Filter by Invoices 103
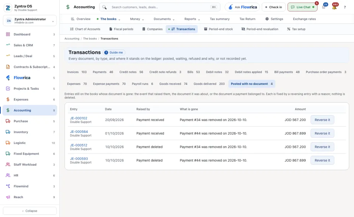Viewport: 354px width, 217px height. (x=77, y=72)
